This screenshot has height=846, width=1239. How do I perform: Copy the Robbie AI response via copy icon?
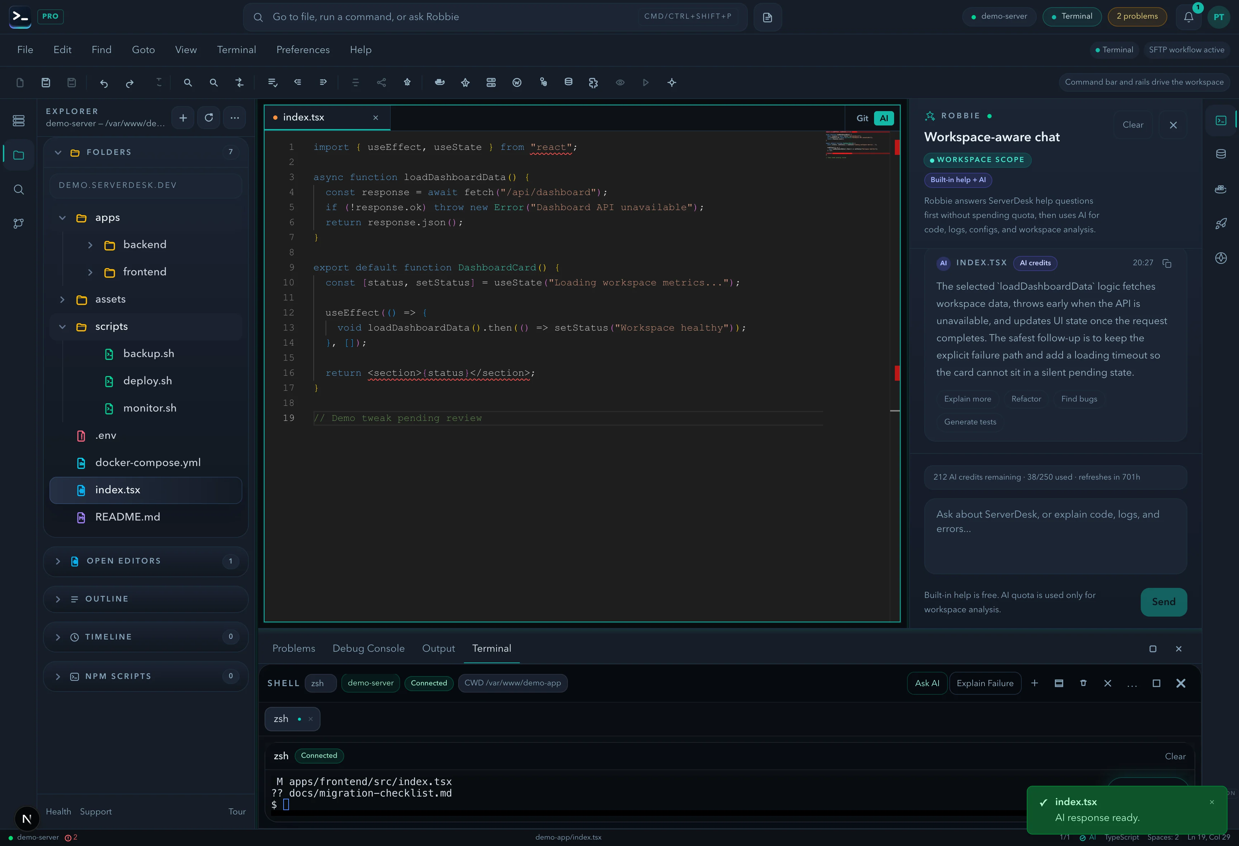[1167, 263]
